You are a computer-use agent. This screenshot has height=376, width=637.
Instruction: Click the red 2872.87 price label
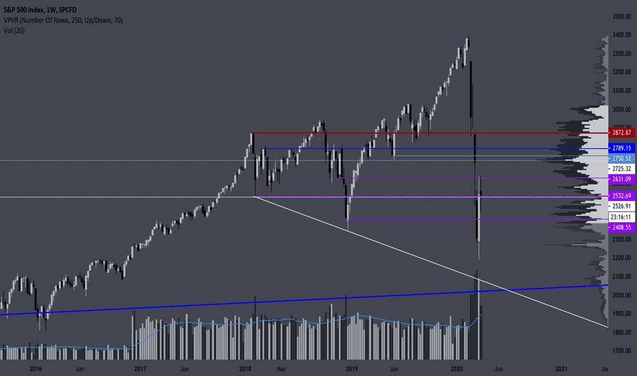(621, 133)
